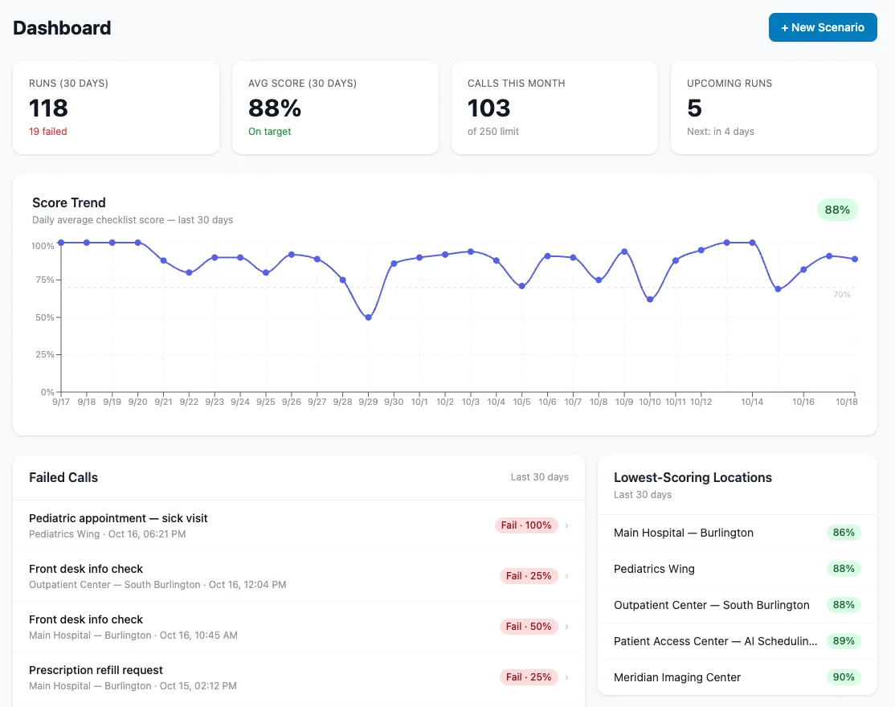895x707 pixels.
Task: Click the 86% score badge
Action: [x=843, y=533]
